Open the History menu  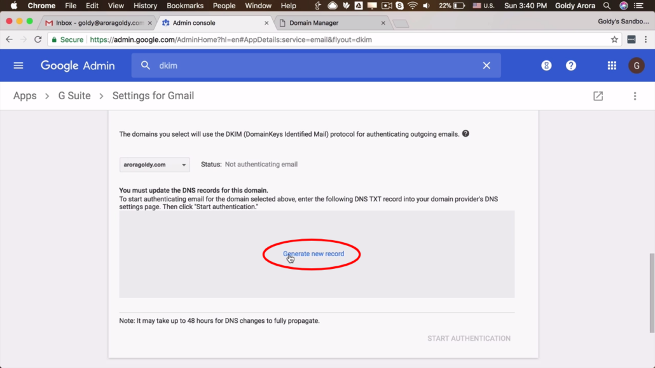pyautogui.click(x=145, y=6)
